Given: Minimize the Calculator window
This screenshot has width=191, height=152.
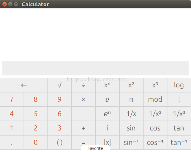Looking at the screenshot, I should [10, 4].
